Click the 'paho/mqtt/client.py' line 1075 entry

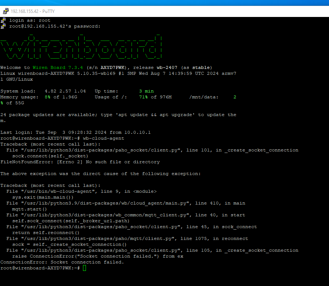click(x=127, y=238)
